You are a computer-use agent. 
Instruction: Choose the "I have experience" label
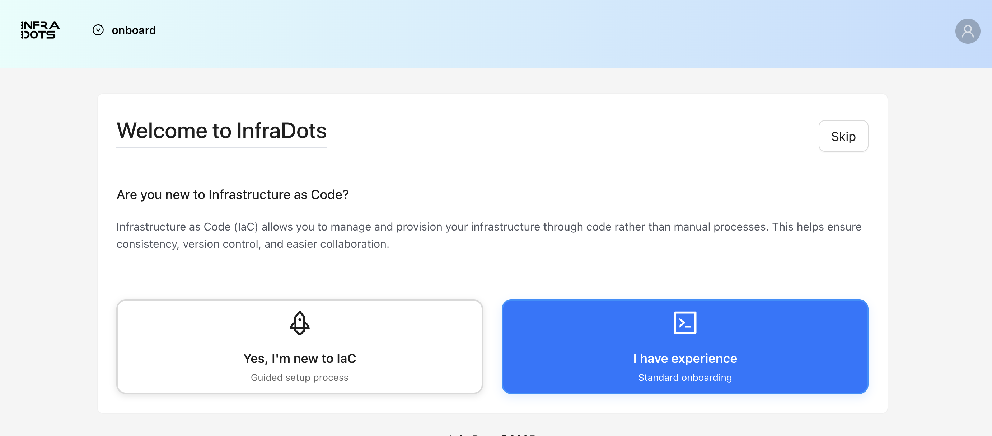pos(685,358)
